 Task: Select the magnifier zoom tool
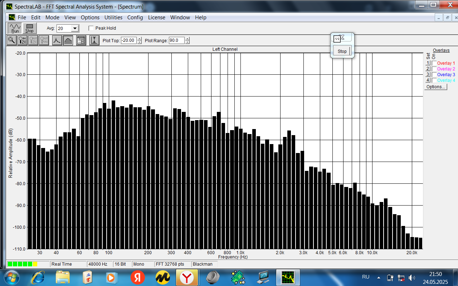point(12,40)
